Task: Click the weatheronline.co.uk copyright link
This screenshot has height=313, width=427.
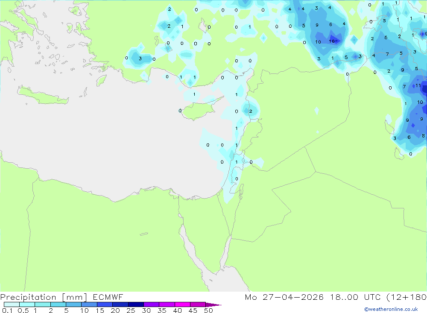Action: (x=391, y=309)
